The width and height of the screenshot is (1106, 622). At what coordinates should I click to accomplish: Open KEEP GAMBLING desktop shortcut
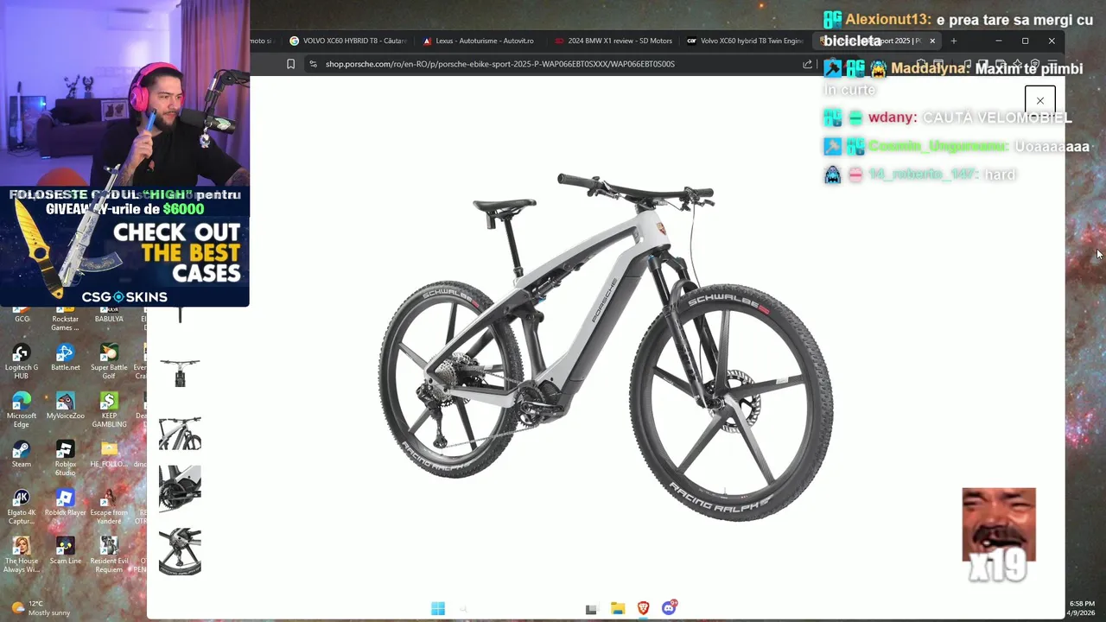pos(109,409)
